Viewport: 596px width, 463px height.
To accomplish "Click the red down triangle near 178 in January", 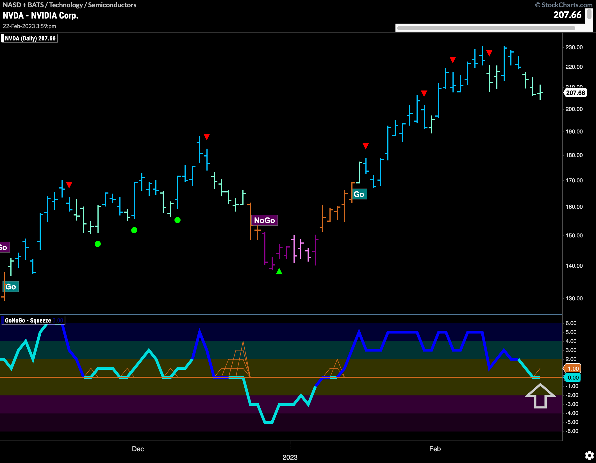I will click(365, 146).
